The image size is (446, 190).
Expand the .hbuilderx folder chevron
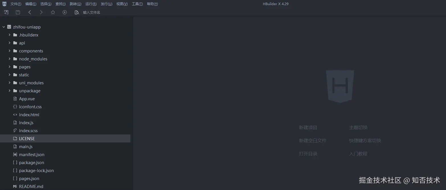tap(9, 35)
